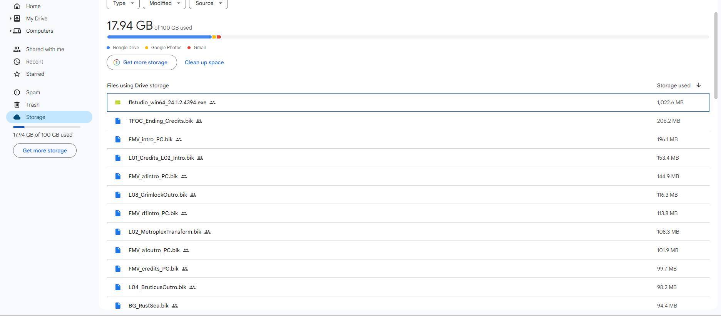Expand the My Drive tree arrow
This screenshot has width=721, height=316.
tap(10, 18)
